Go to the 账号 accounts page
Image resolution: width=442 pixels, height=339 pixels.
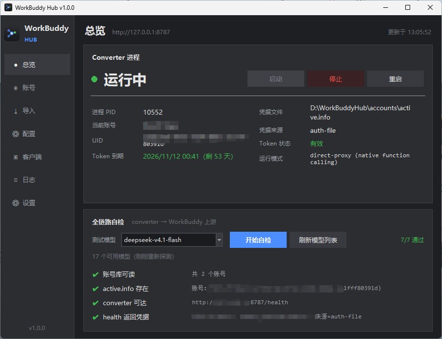(x=37, y=88)
